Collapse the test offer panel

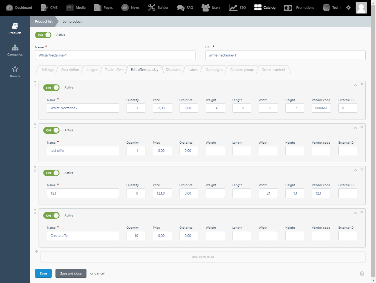(355, 127)
